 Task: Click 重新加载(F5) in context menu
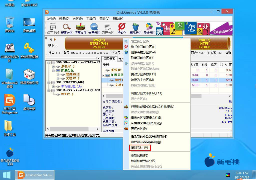157,155
